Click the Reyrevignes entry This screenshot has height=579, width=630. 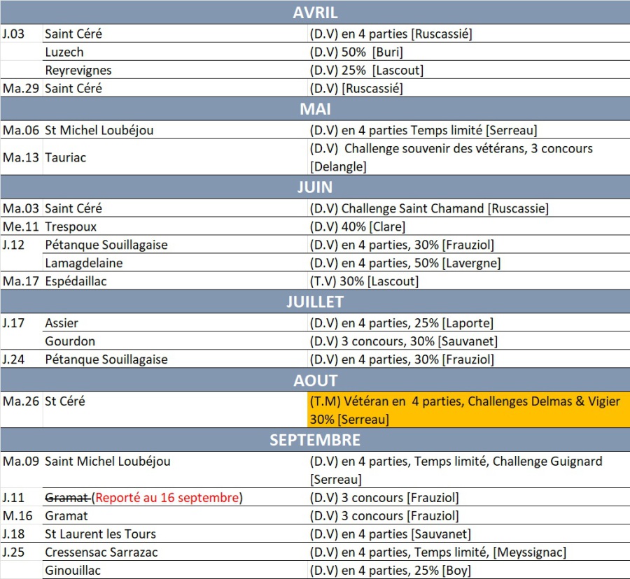point(78,71)
